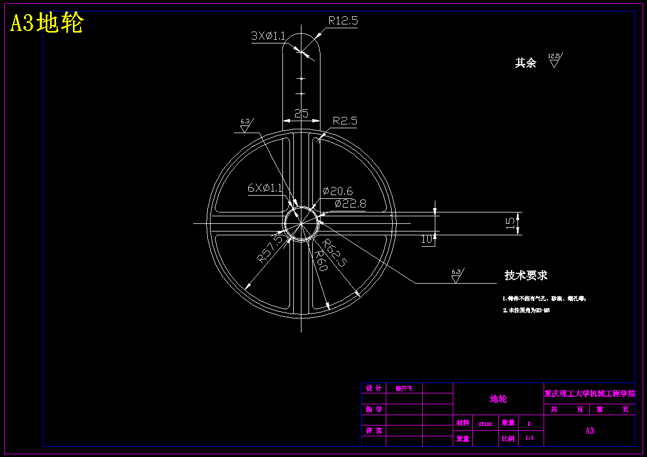This screenshot has height=457, width=647.
Task: Select the "技术要求" heading
Action: pos(526,276)
